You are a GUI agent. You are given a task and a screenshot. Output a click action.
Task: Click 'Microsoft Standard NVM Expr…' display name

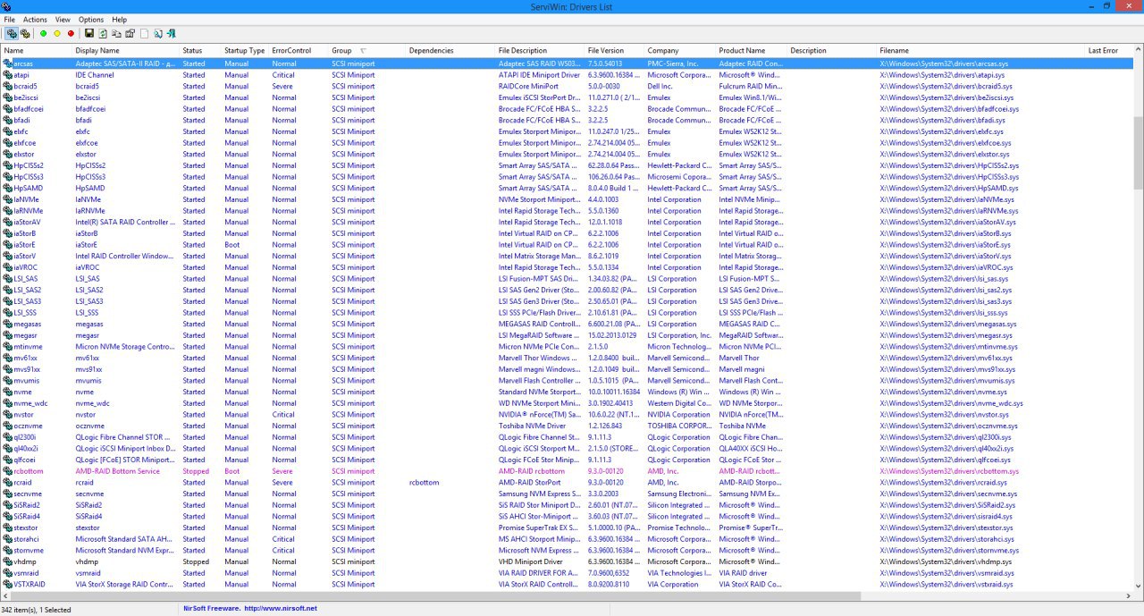point(124,551)
